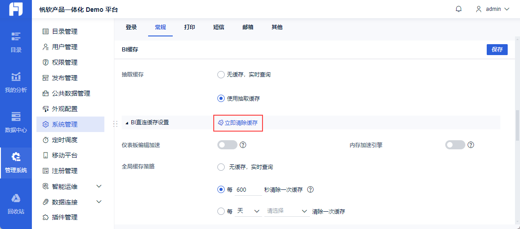Click the page vertical scrollbar
520x229 pixels.
click(517, 125)
